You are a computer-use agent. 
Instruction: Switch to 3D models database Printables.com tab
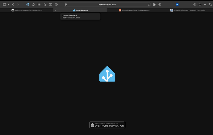pyautogui.click(x=134, y=10)
